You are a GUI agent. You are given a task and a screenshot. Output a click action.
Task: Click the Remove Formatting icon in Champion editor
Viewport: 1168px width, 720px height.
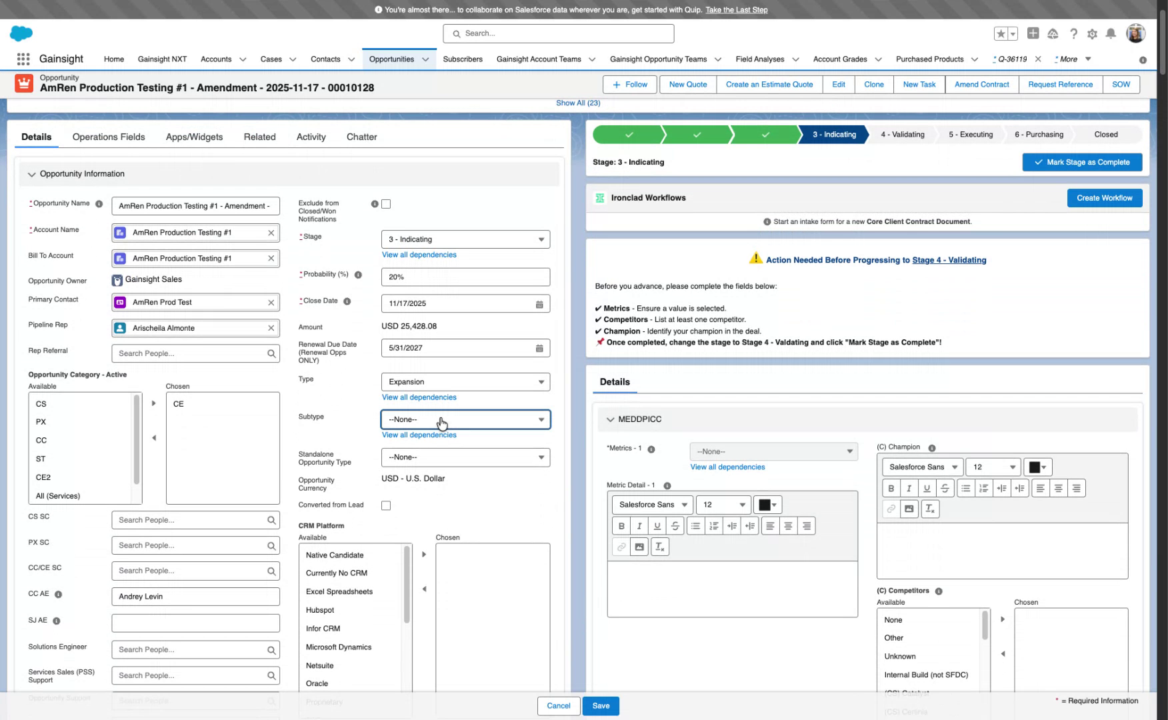click(x=930, y=509)
